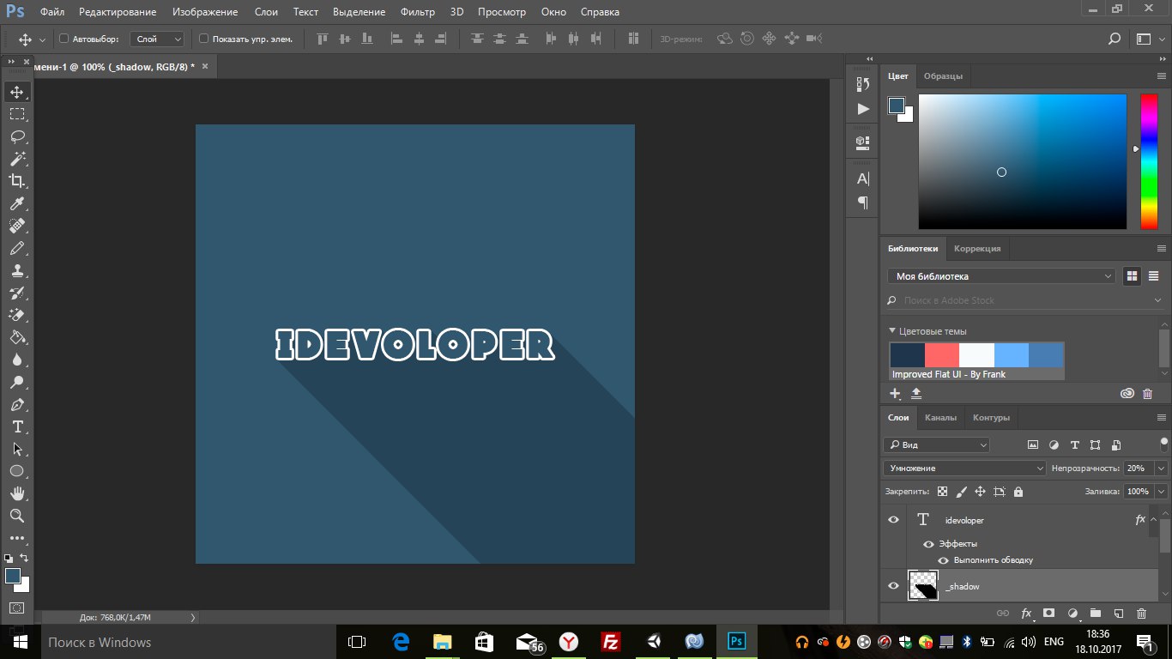Activate the Zoom tool
Viewport: 1172px width, 659px height.
tap(16, 516)
